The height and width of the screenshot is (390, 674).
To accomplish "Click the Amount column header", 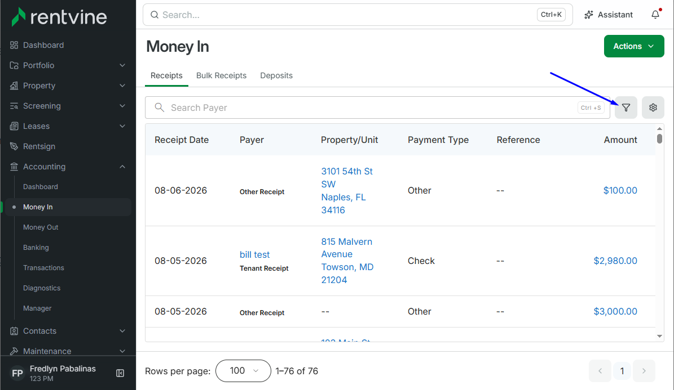I will (620, 140).
